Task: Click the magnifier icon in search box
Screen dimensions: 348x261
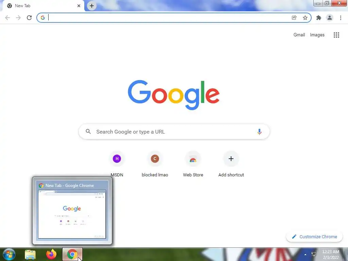Action: [88, 132]
